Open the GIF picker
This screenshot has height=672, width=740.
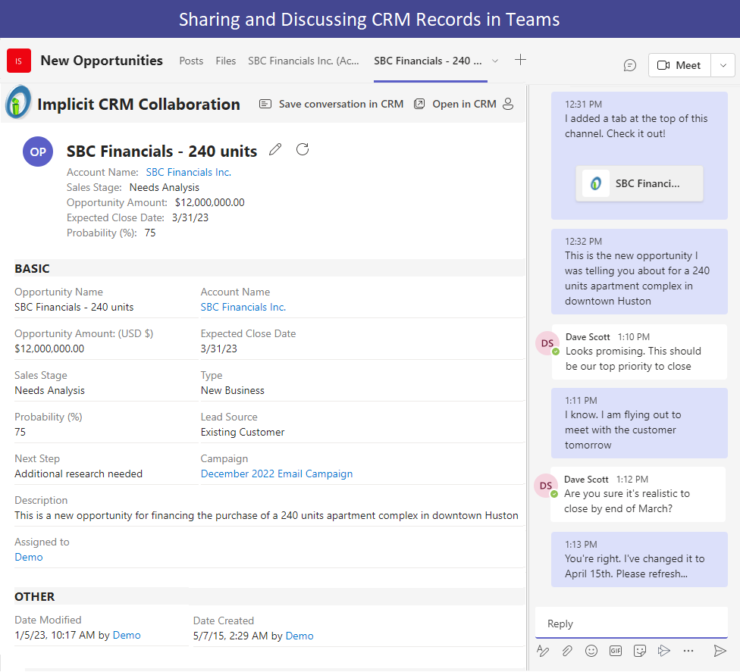tap(616, 651)
